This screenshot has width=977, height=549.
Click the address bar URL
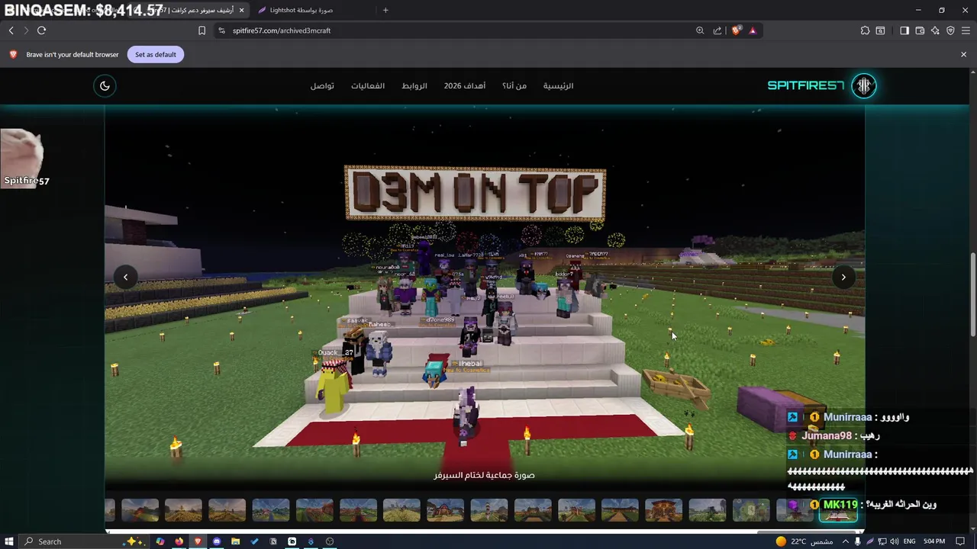point(282,30)
